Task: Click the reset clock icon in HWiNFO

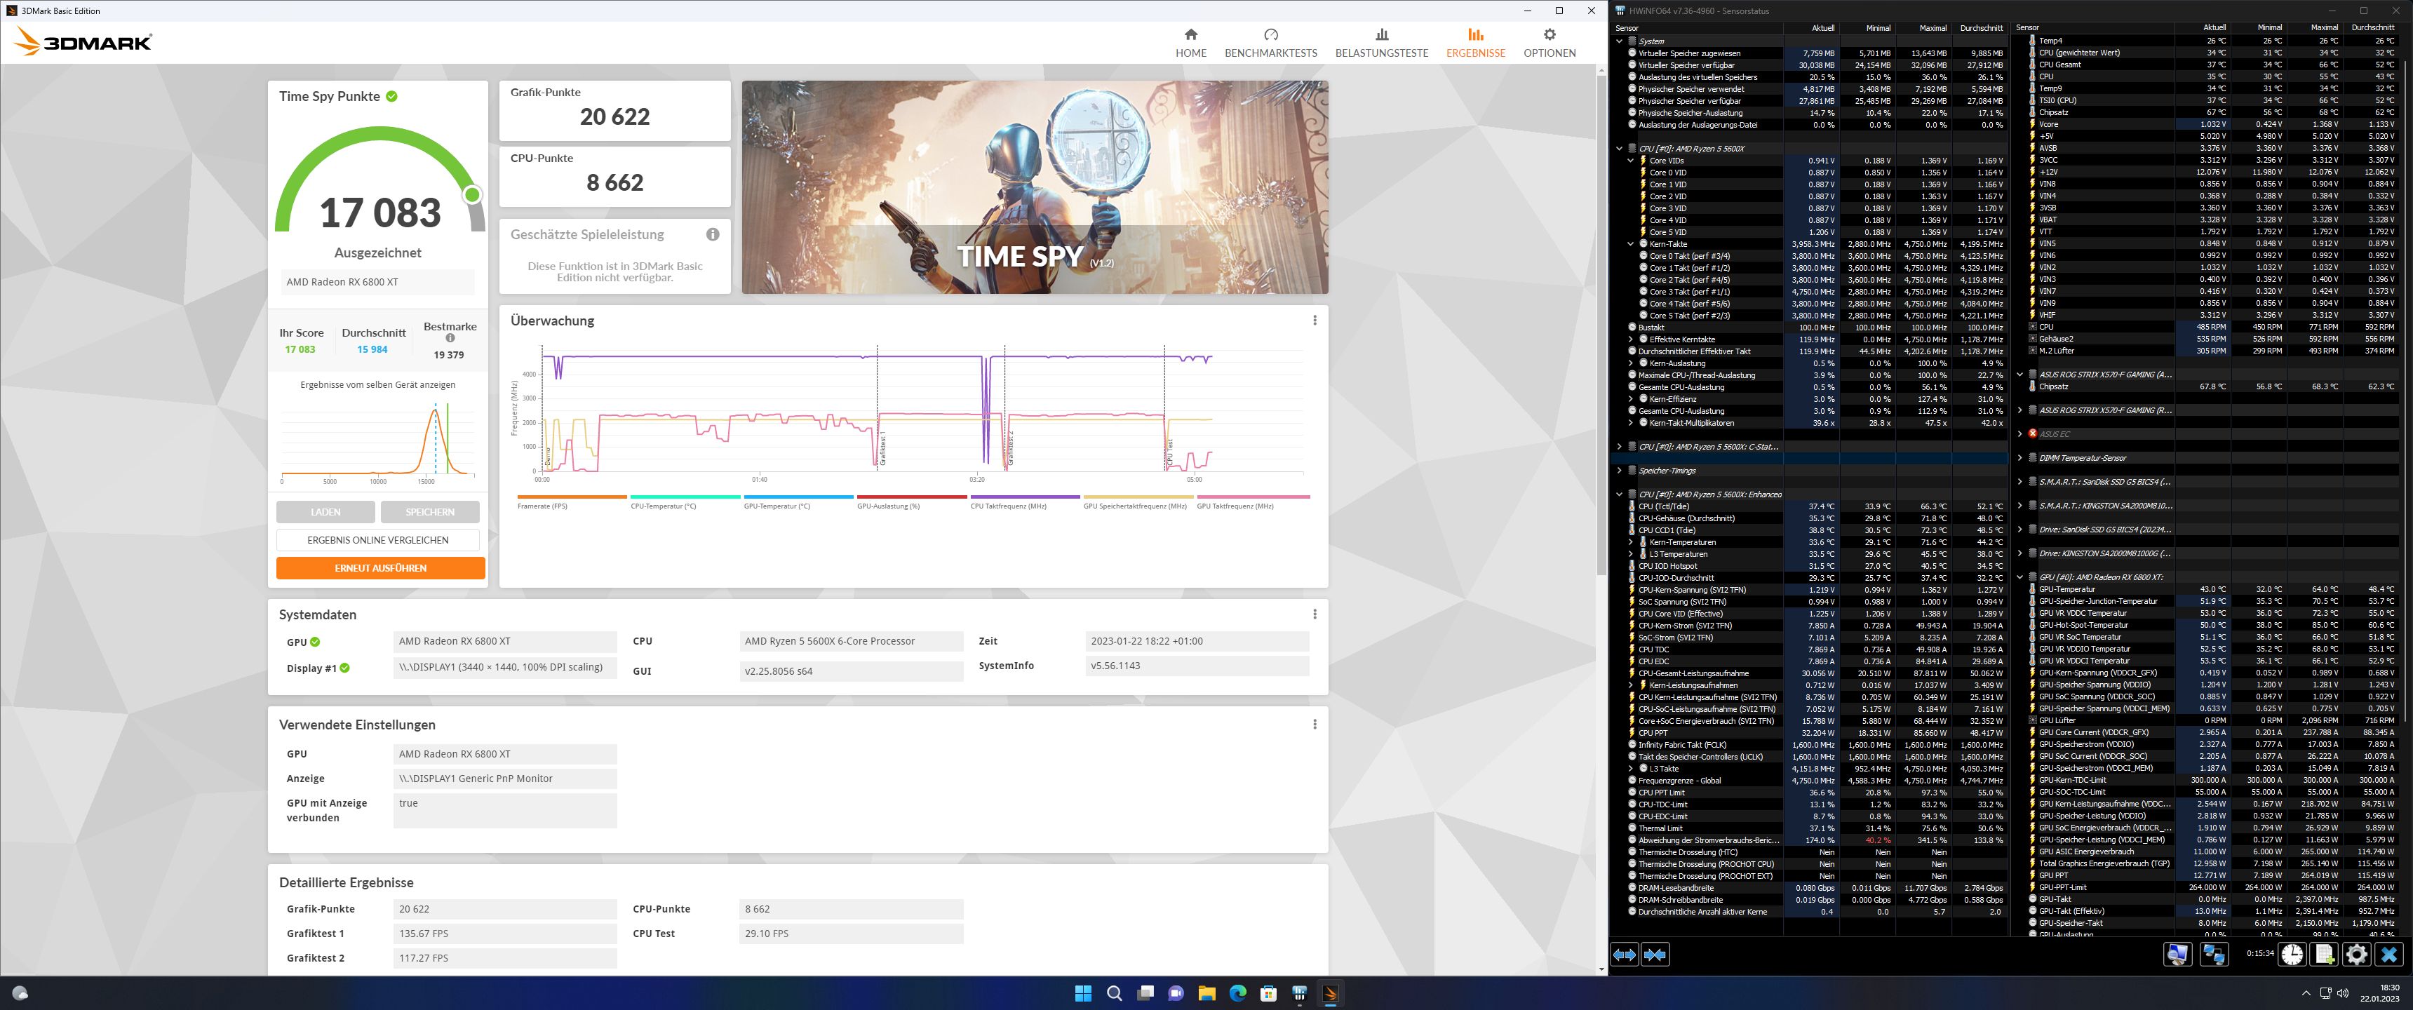Action: tap(2292, 954)
